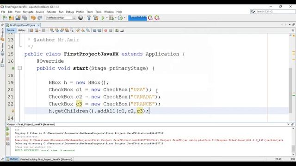Open the File menu
Viewport: 296px width, 166px height.
click(3, 12)
